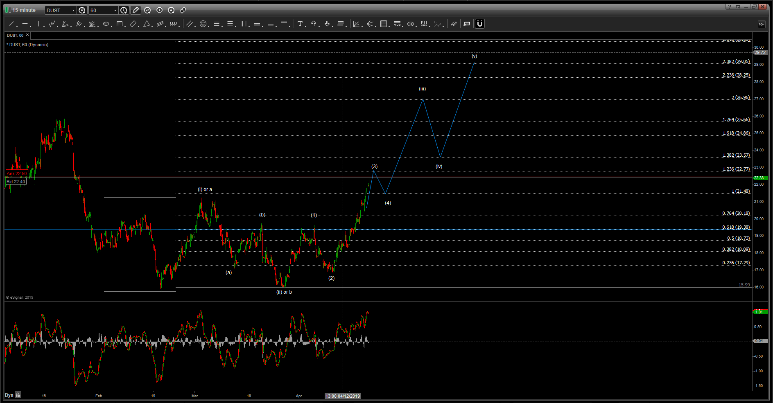Select the up arrow marker tool
The width and height of the screenshot is (773, 403).
coord(313,24)
